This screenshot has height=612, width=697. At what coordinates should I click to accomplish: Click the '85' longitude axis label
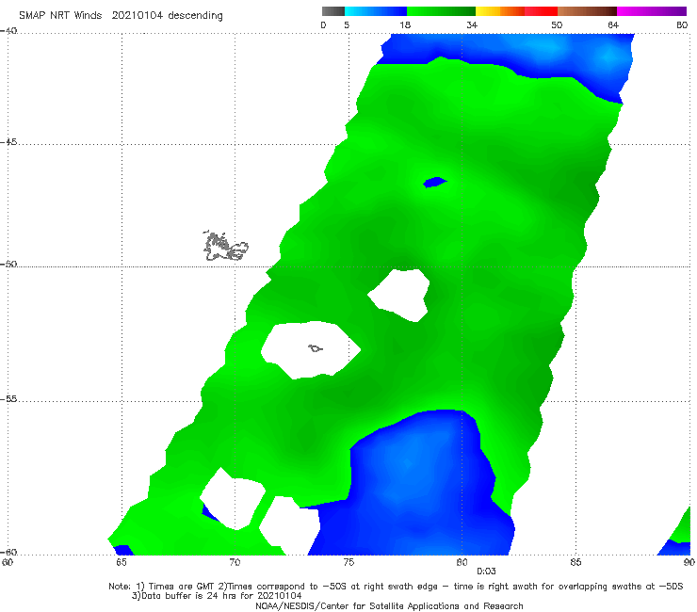(575, 563)
